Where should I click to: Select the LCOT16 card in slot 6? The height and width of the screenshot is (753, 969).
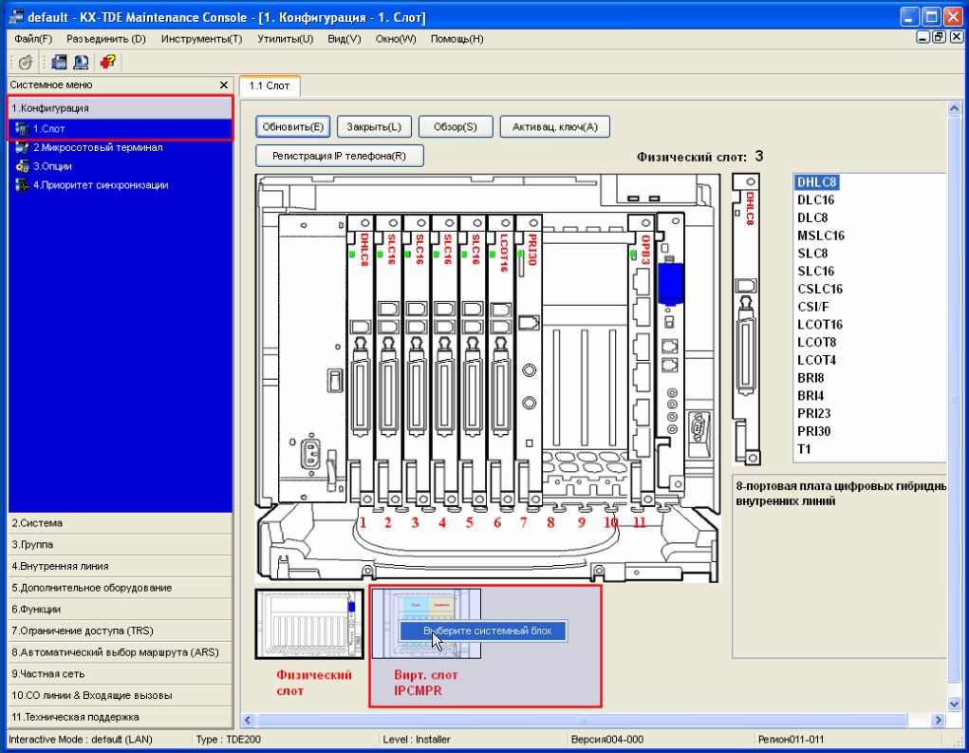[x=501, y=362]
